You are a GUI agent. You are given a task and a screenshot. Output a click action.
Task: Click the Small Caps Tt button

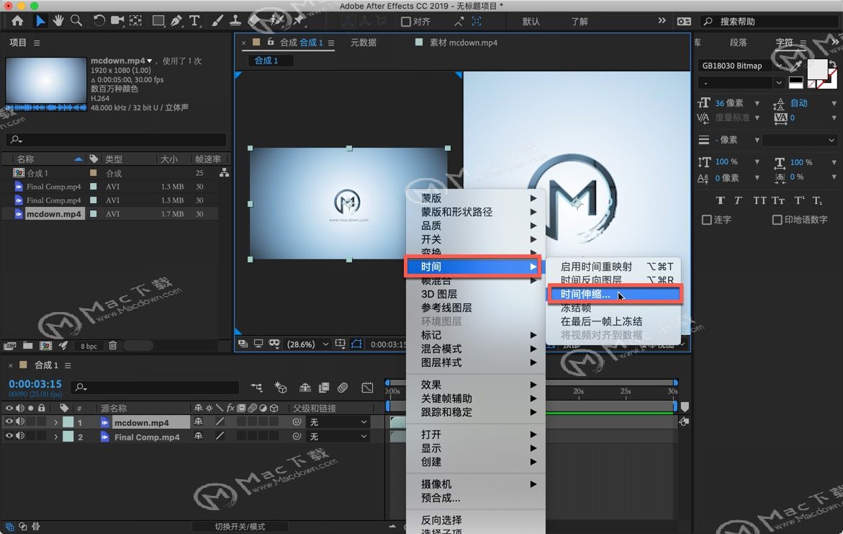778,200
